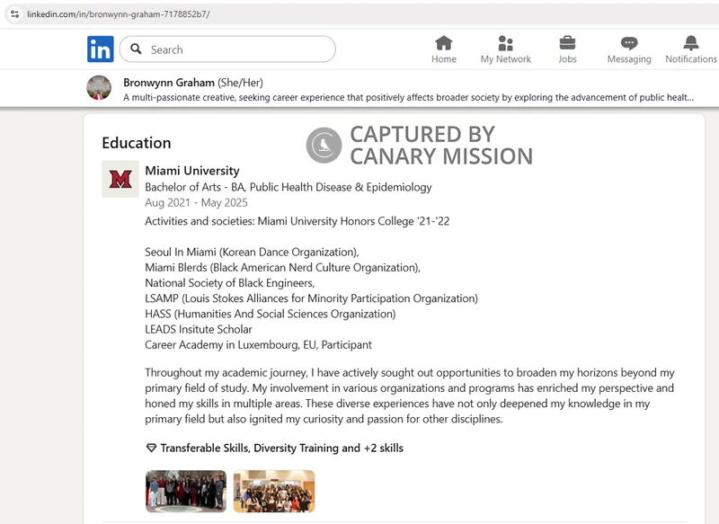Open the Home house icon
This screenshot has width=719, height=524.
click(x=443, y=43)
